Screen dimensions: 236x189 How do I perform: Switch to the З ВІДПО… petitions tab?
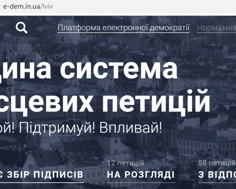pyautogui.click(x=217, y=174)
